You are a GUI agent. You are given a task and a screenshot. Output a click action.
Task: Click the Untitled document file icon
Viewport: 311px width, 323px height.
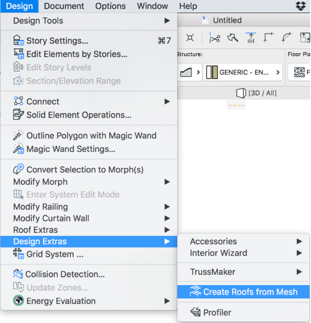(205, 20)
